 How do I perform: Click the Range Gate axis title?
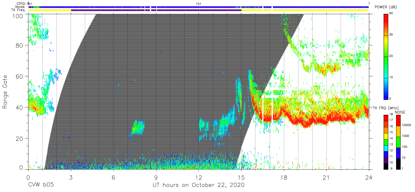pyautogui.click(x=5, y=92)
